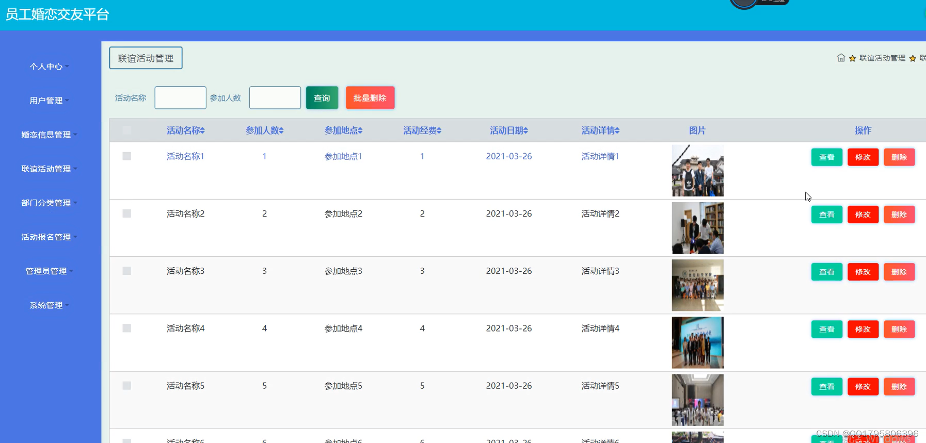Screen dimensions: 926x443
Task: Open the image thumbnail for 活动名称4
Action: point(697,342)
